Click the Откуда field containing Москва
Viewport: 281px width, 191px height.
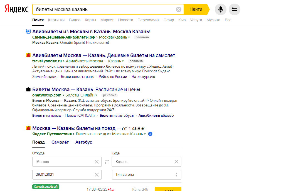(67, 162)
